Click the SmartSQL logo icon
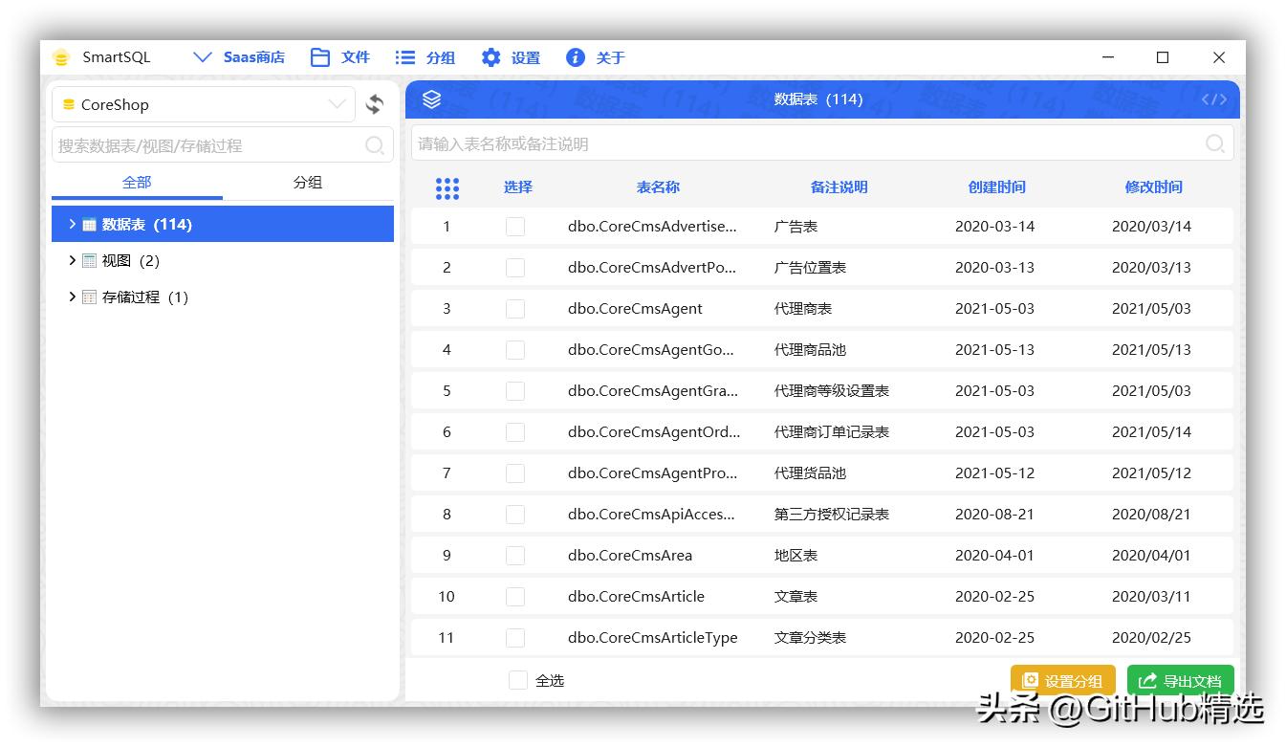This screenshot has width=1286, height=747. click(61, 57)
